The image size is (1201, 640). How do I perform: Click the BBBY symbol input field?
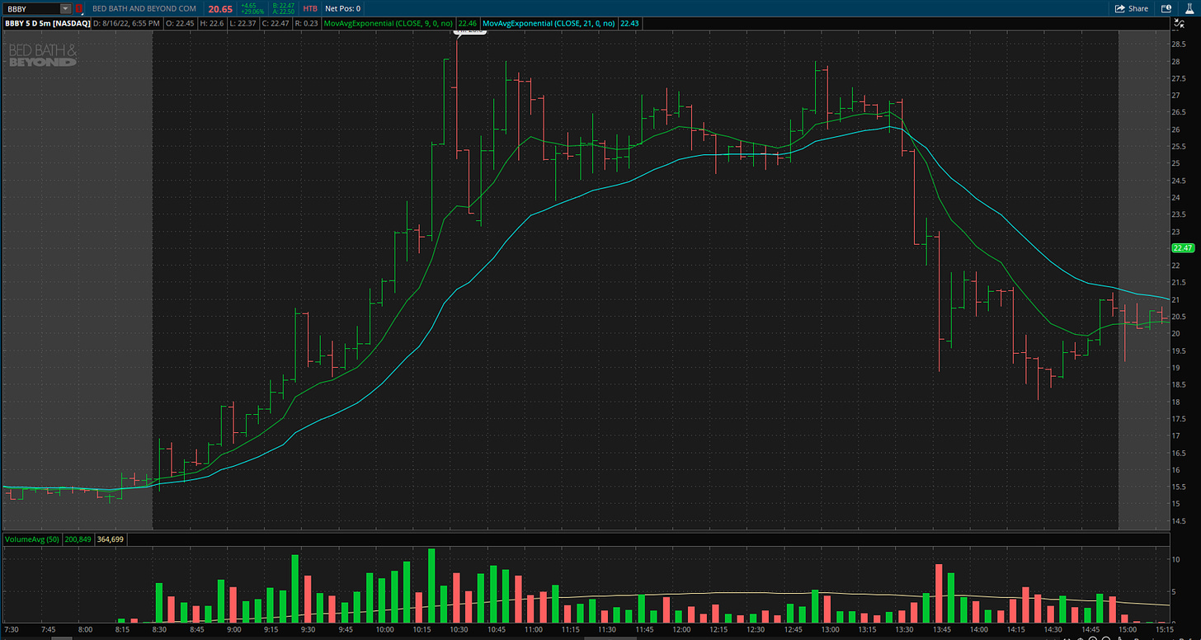click(x=31, y=8)
